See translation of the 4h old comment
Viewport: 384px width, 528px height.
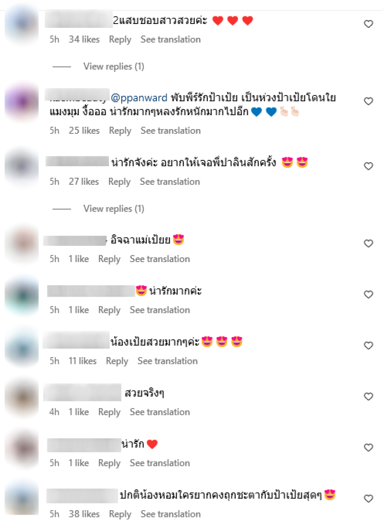(160, 412)
